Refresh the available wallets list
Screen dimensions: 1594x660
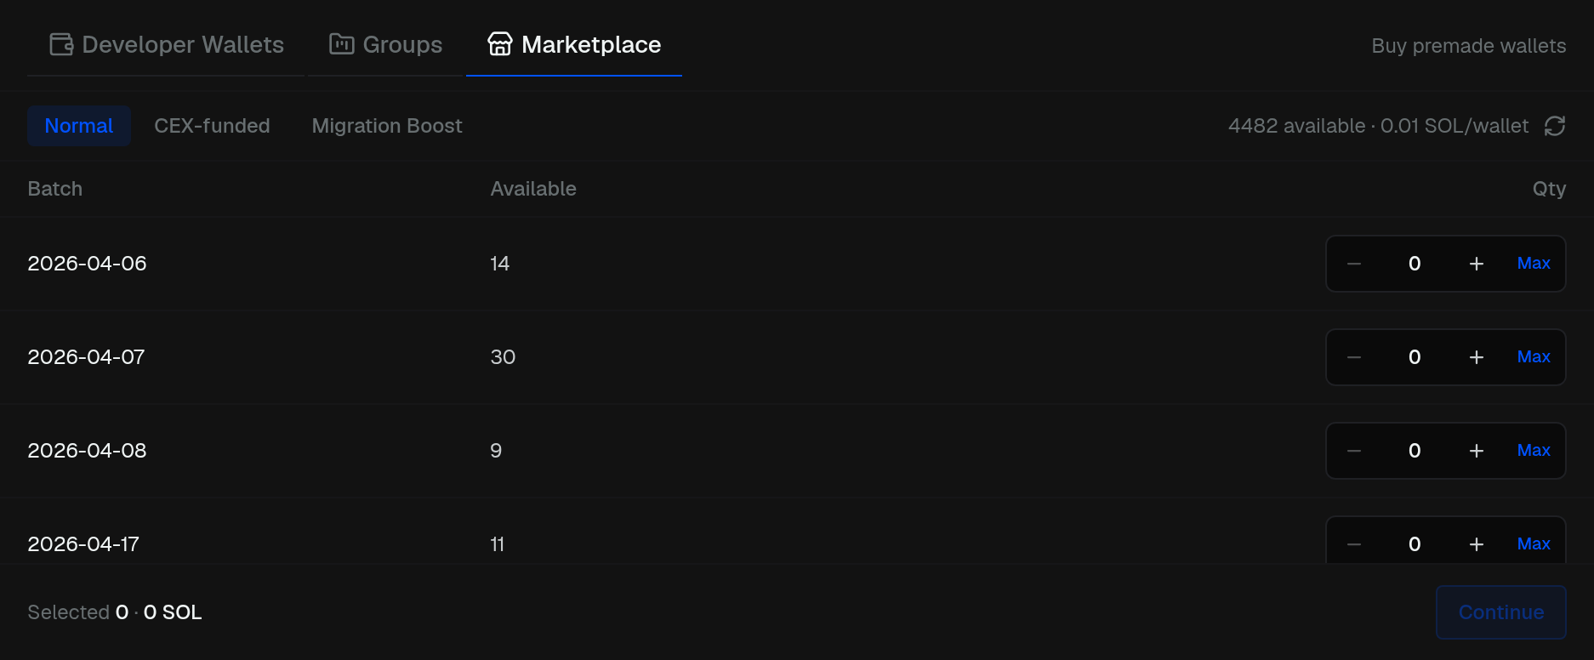coord(1555,126)
